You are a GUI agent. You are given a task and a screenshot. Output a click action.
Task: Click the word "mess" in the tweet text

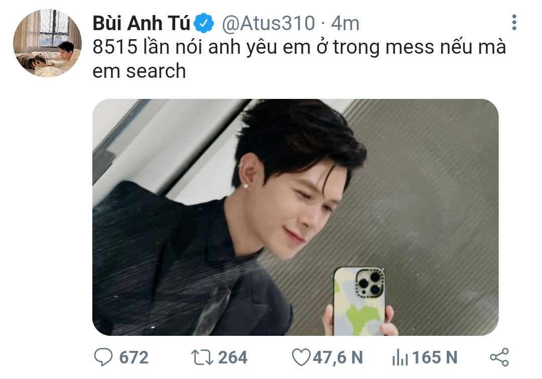(410, 47)
